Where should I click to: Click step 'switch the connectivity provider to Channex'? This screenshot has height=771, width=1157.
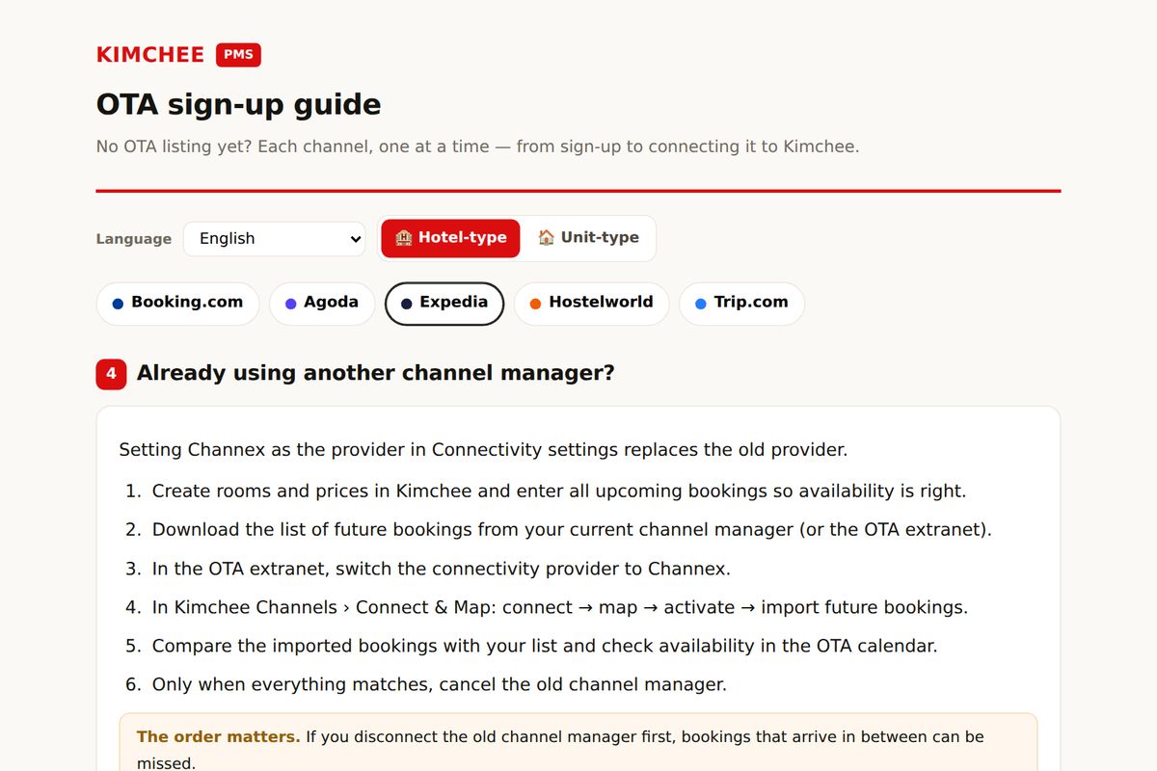click(442, 569)
